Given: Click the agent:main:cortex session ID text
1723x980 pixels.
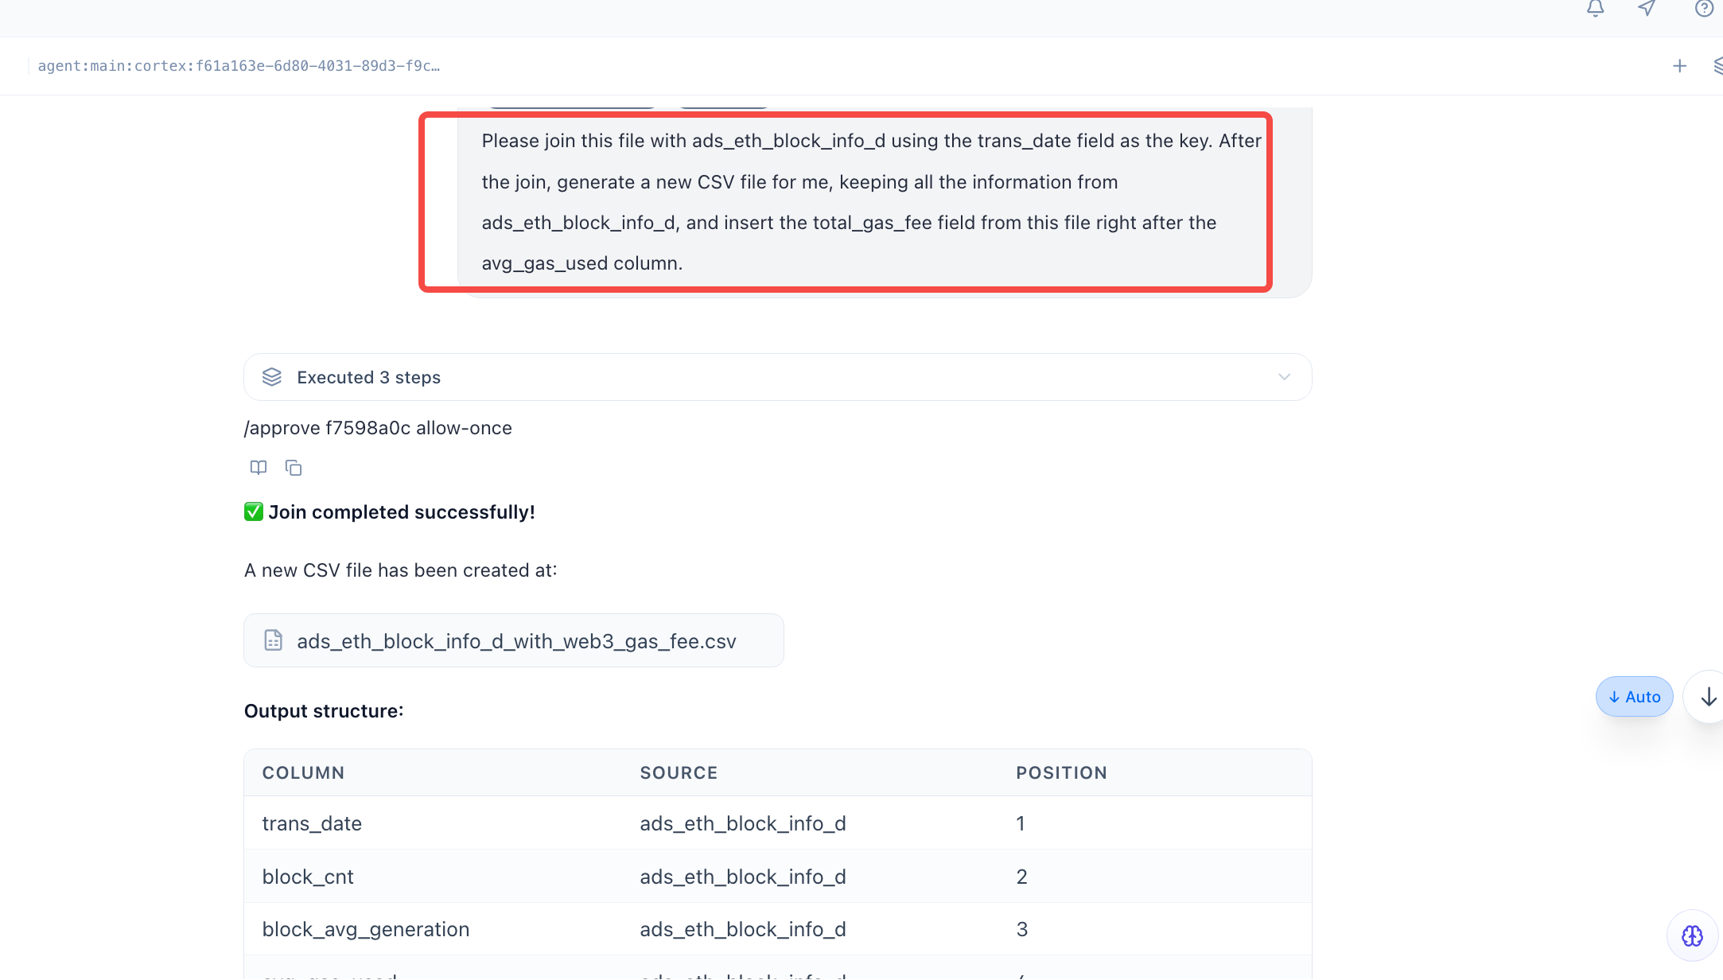Looking at the screenshot, I should (x=239, y=66).
